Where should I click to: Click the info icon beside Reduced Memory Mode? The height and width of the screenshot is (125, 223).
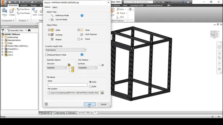[82, 55]
